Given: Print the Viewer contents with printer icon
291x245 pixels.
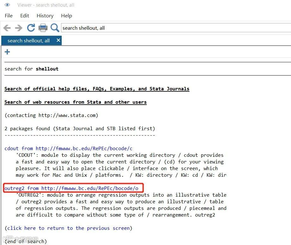Looking at the screenshot, I should click(x=43, y=28).
